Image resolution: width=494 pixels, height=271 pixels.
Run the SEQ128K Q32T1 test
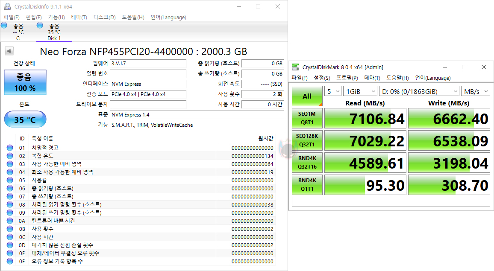[x=307, y=140]
